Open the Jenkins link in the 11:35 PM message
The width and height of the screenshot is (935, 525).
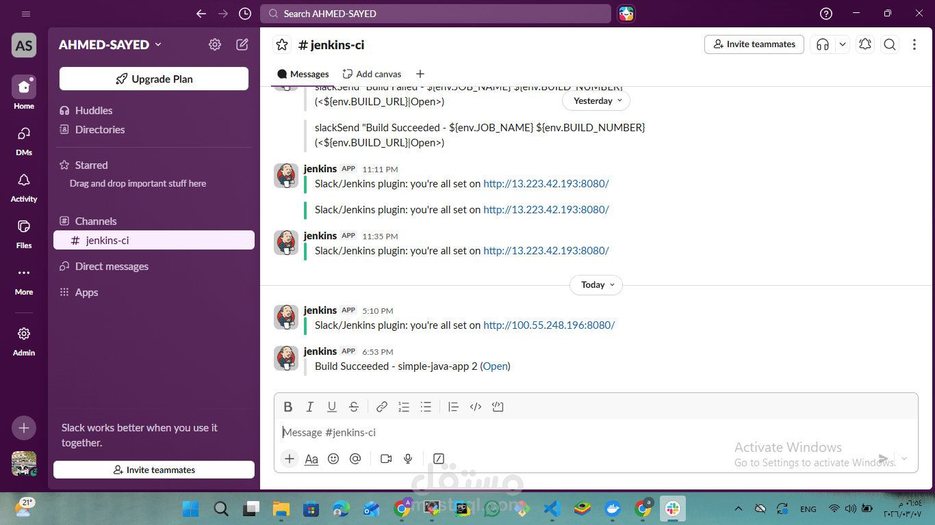pyautogui.click(x=546, y=251)
